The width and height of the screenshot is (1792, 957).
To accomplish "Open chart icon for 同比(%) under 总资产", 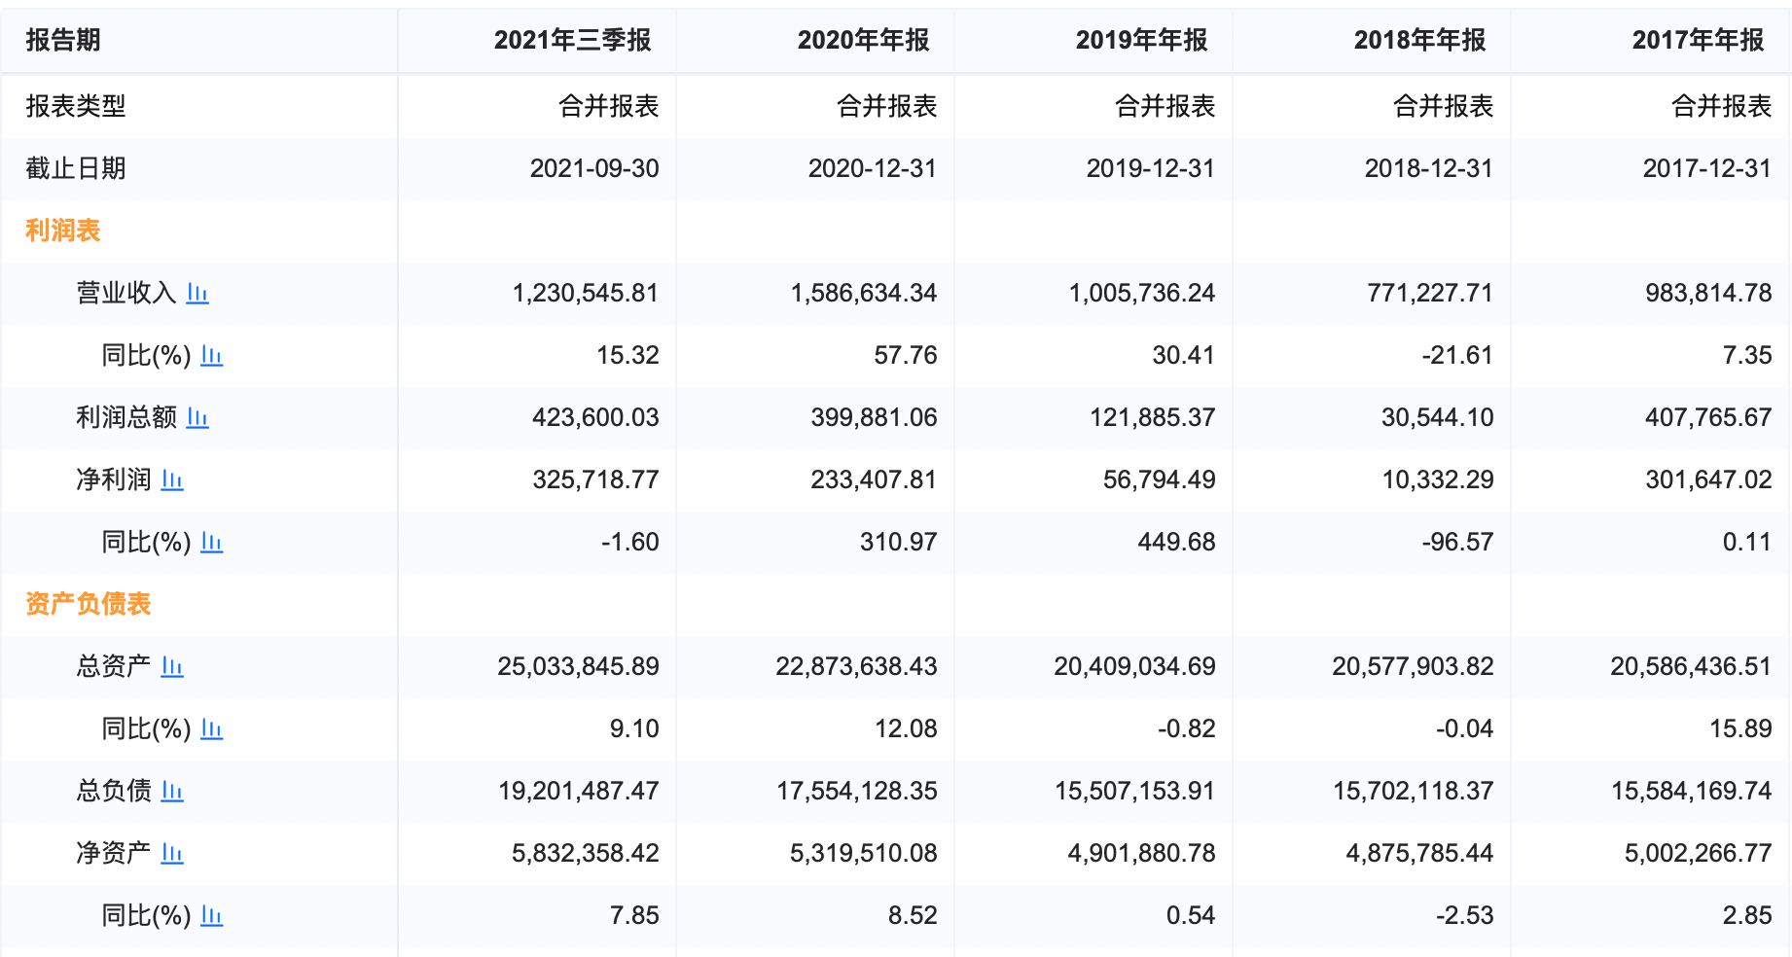I will (212, 729).
